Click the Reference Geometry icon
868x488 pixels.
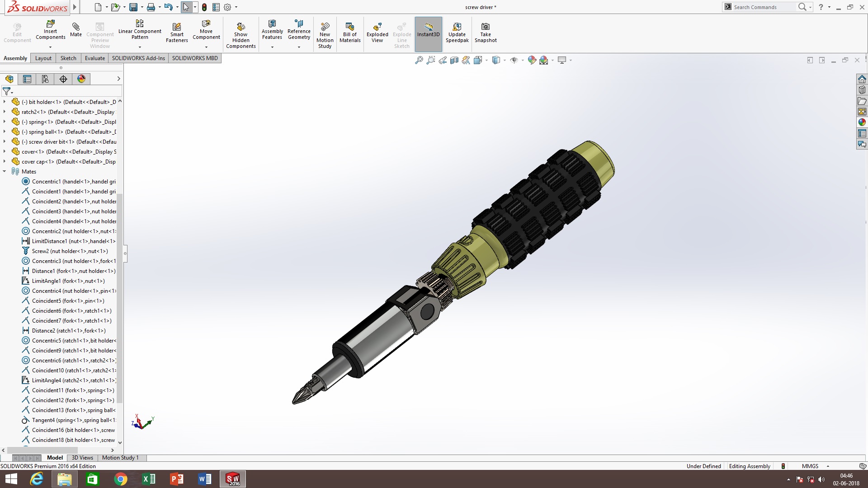click(x=299, y=30)
